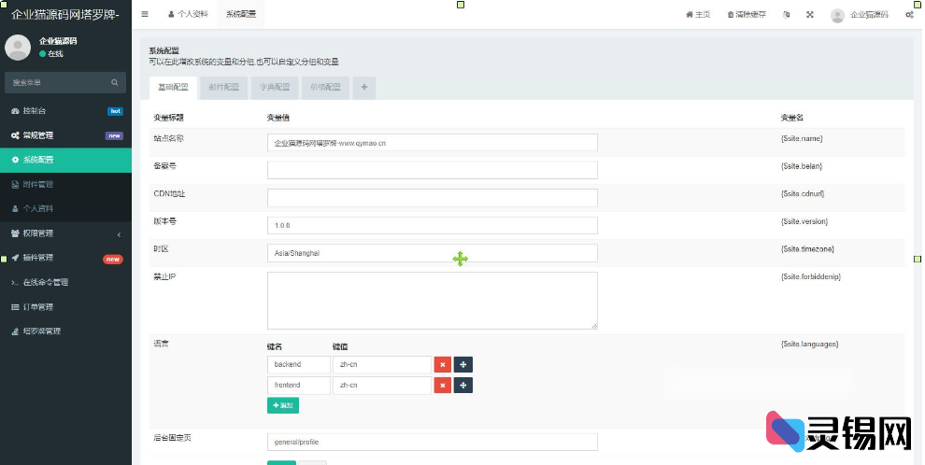Expand 常规管理 in the sidebar
Viewport: 925px width, 465px height.
pyautogui.click(x=65, y=135)
